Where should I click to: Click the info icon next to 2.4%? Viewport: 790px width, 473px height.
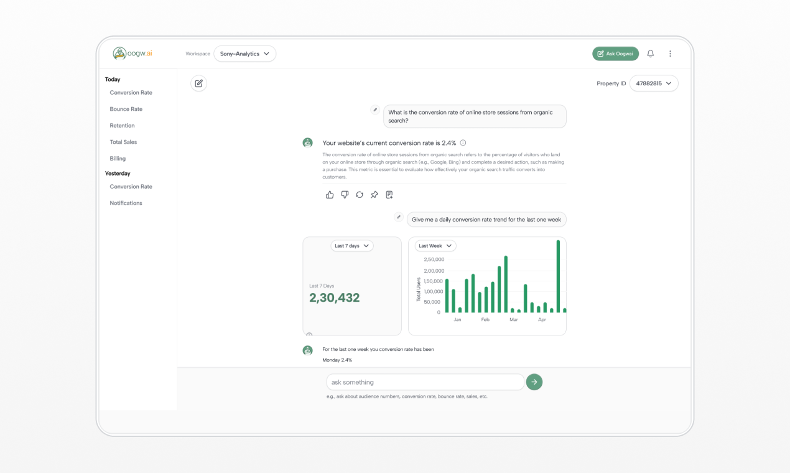(463, 143)
